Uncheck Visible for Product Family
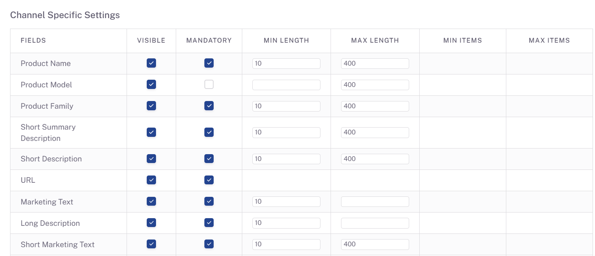 click(x=151, y=106)
